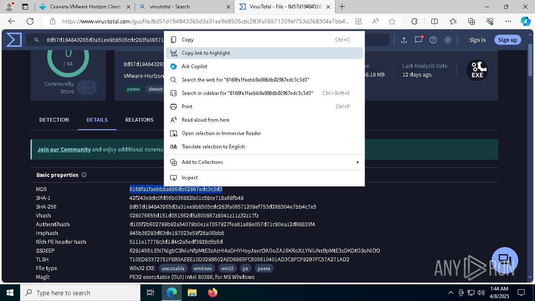The image size is (535, 301).
Task: Click the app available icon in address bar
Action: (359, 21)
